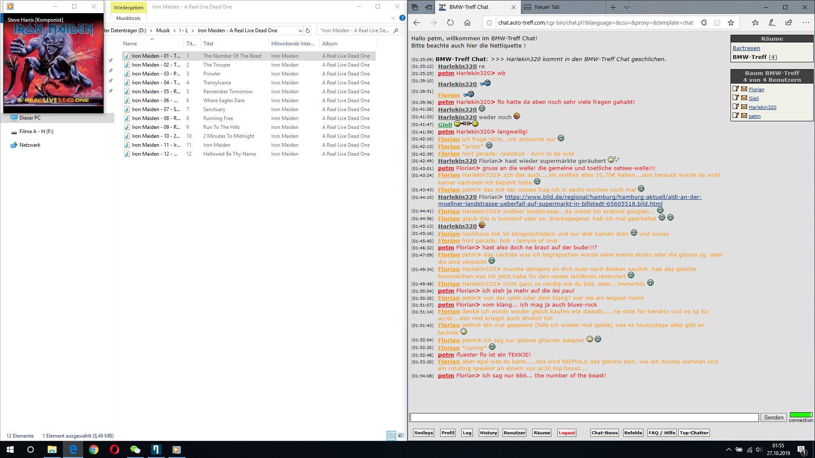Refresh the Explorer folder view
Screen dimensions: 815x458
point(308,31)
